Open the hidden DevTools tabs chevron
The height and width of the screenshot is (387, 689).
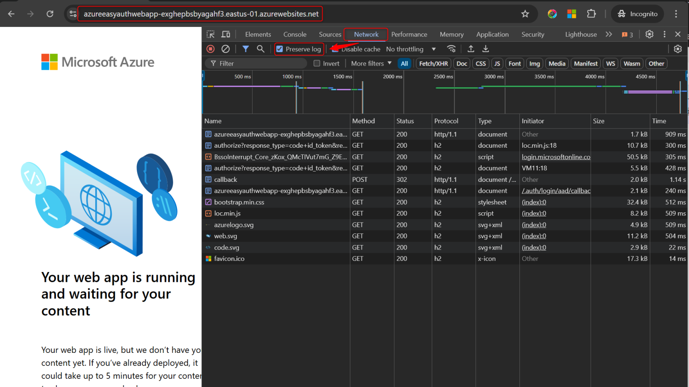[609, 34]
